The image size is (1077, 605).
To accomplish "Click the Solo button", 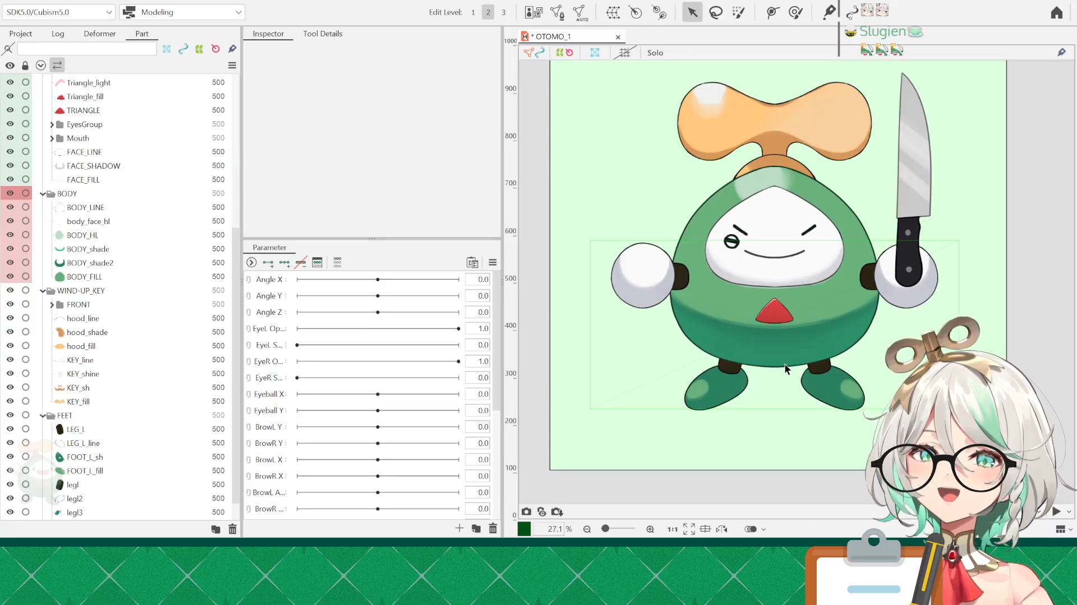I will point(655,53).
